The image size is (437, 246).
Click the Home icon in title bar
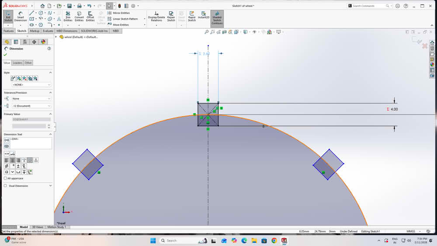point(42,6)
